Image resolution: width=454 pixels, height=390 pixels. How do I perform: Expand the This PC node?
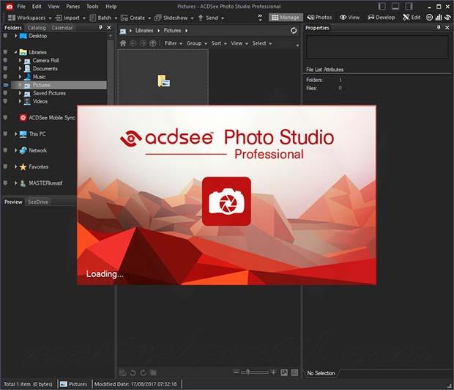tap(16, 134)
